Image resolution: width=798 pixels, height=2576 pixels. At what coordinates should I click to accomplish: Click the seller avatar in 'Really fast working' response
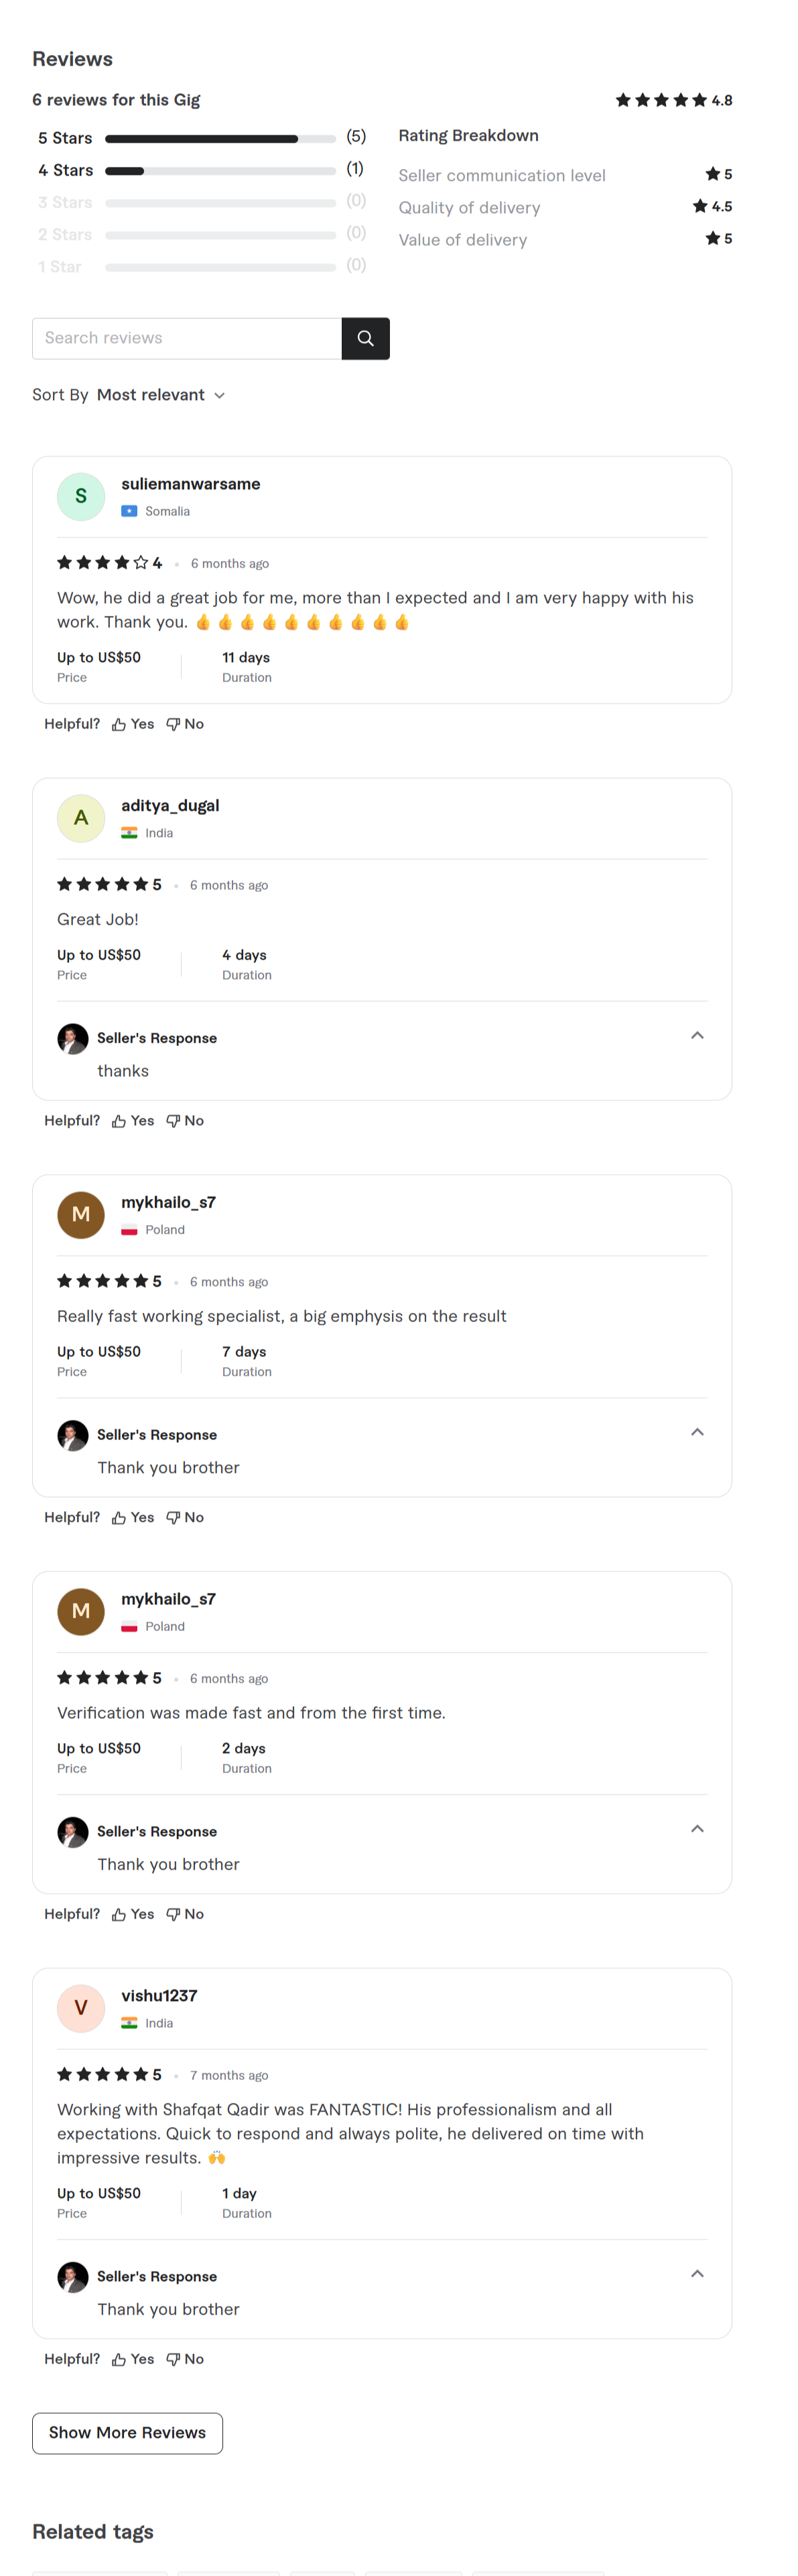tap(73, 1435)
